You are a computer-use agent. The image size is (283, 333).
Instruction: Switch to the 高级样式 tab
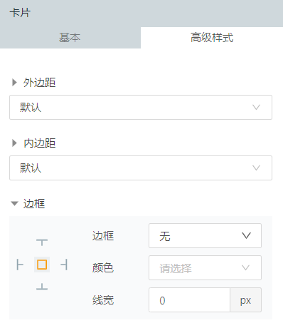tap(212, 38)
